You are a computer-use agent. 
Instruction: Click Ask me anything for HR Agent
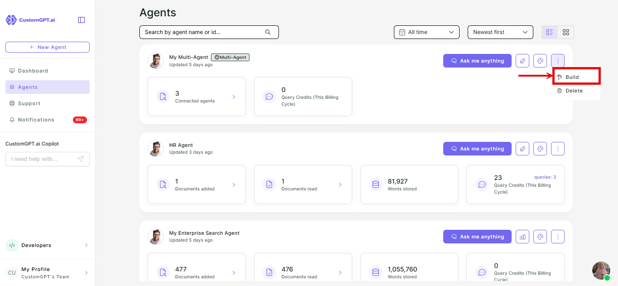tap(477, 149)
